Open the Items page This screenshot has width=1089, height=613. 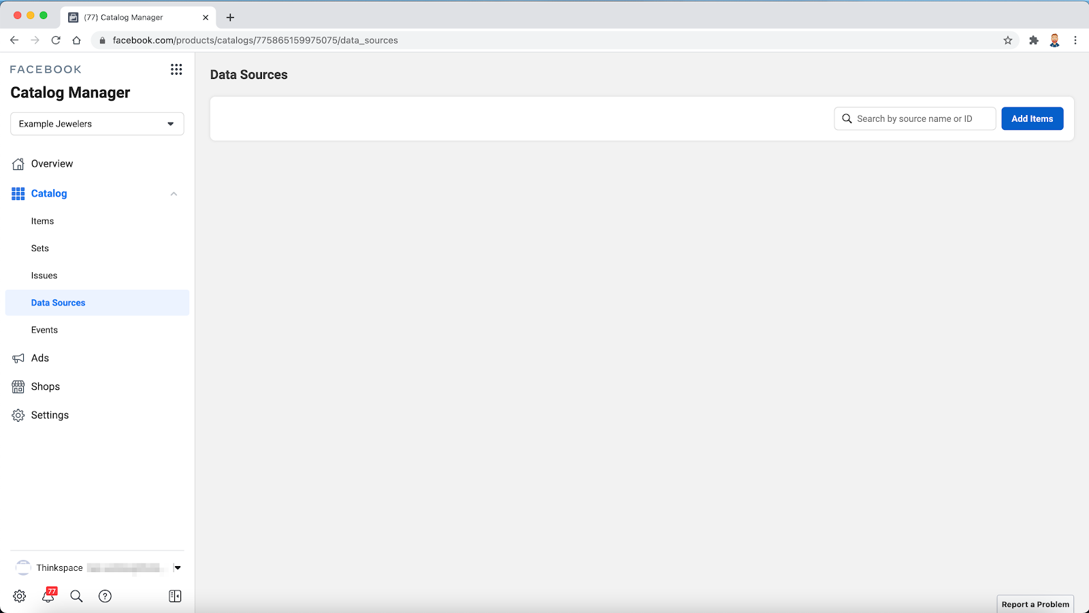coord(42,221)
